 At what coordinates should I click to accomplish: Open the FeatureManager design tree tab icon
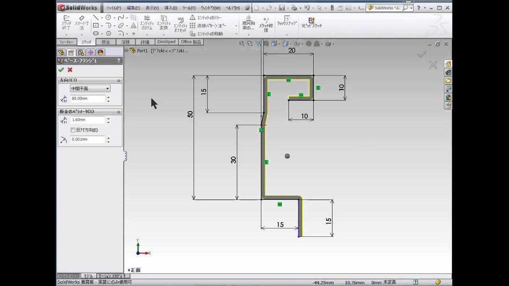coord(61,52)
